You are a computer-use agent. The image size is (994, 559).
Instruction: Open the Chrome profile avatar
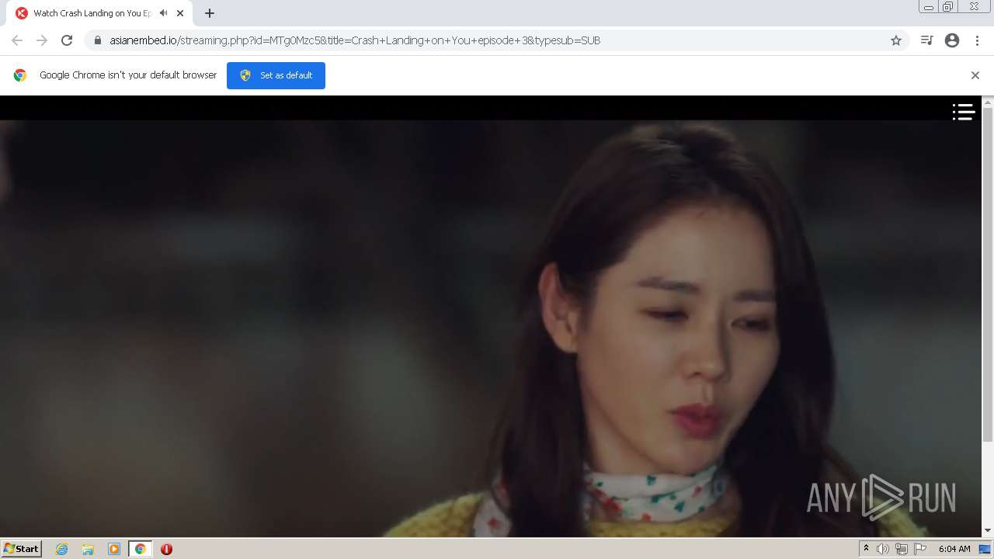[952, 40]
